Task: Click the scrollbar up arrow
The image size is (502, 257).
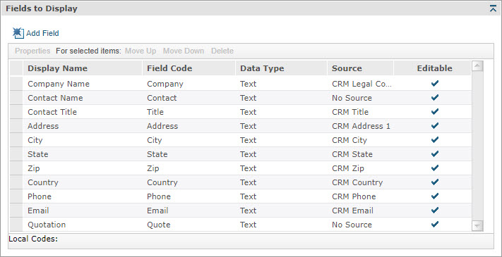Action: click(477, 66)
